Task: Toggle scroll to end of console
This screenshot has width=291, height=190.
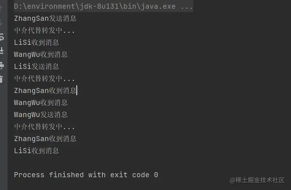Action: (x=1, y=51)
